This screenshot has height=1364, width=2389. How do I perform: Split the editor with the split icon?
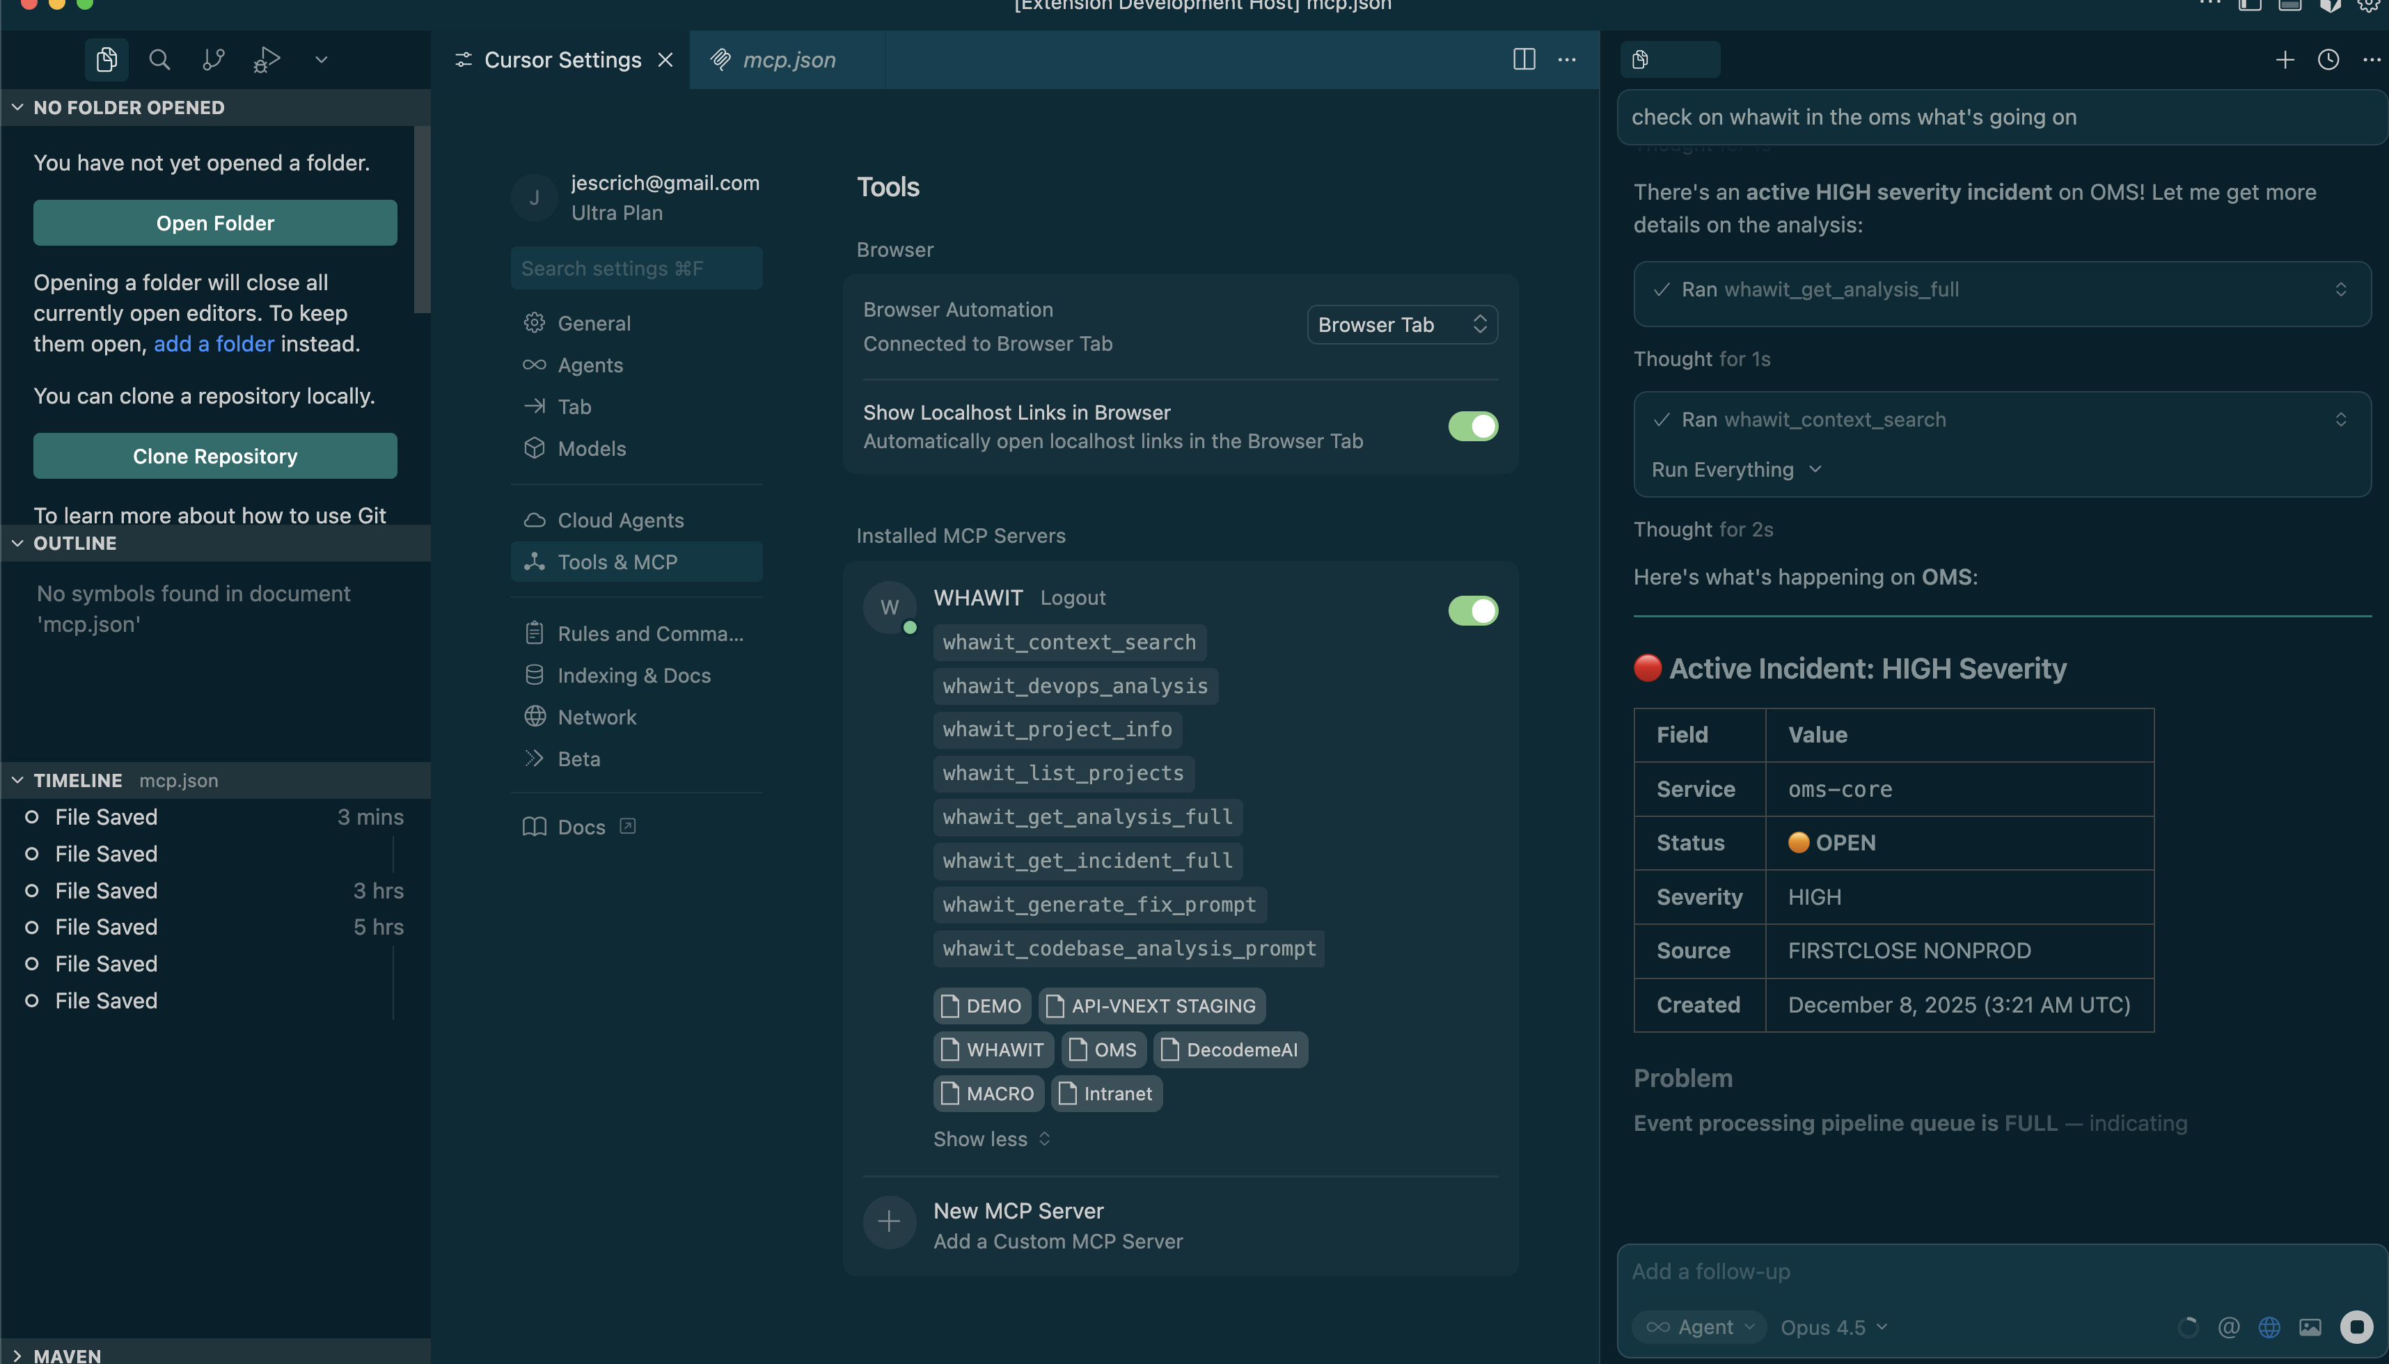[x=1524, y=59]
